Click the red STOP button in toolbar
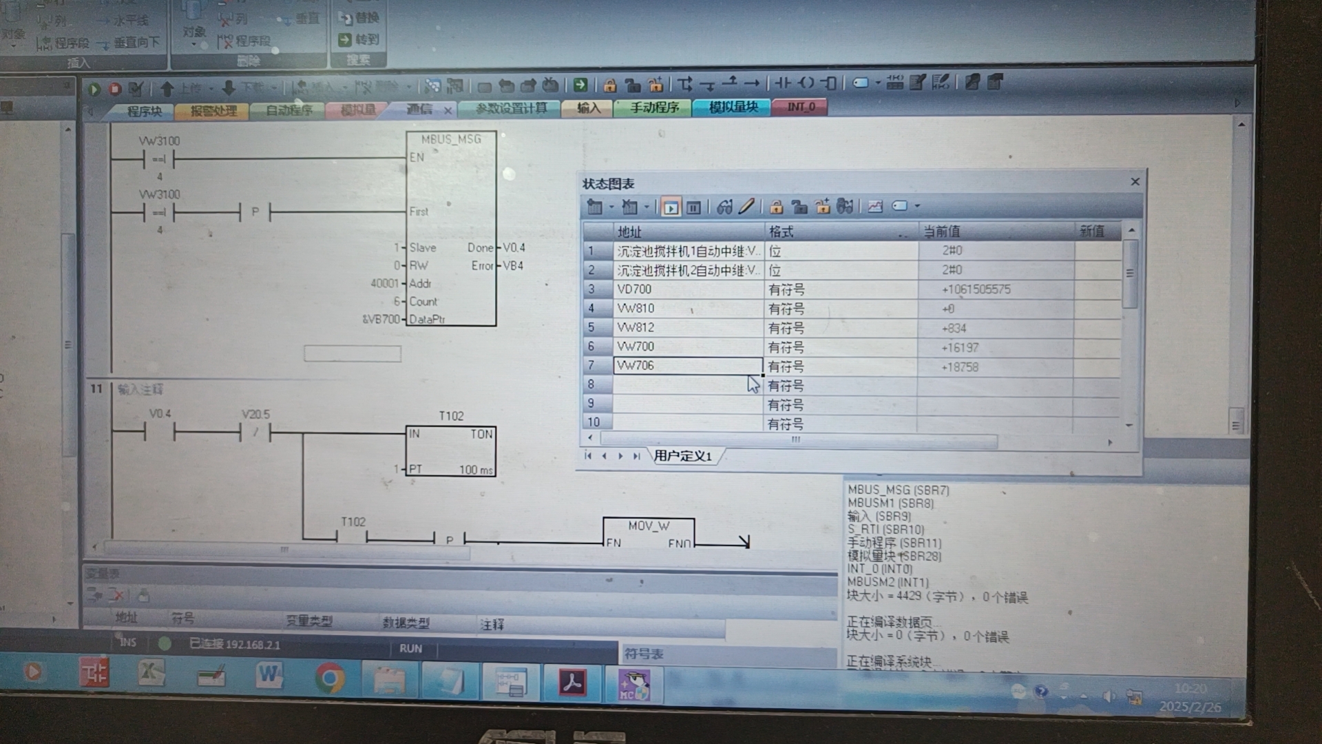The height and width of the screenshot is (744, 1322). (x=115, y=89)
